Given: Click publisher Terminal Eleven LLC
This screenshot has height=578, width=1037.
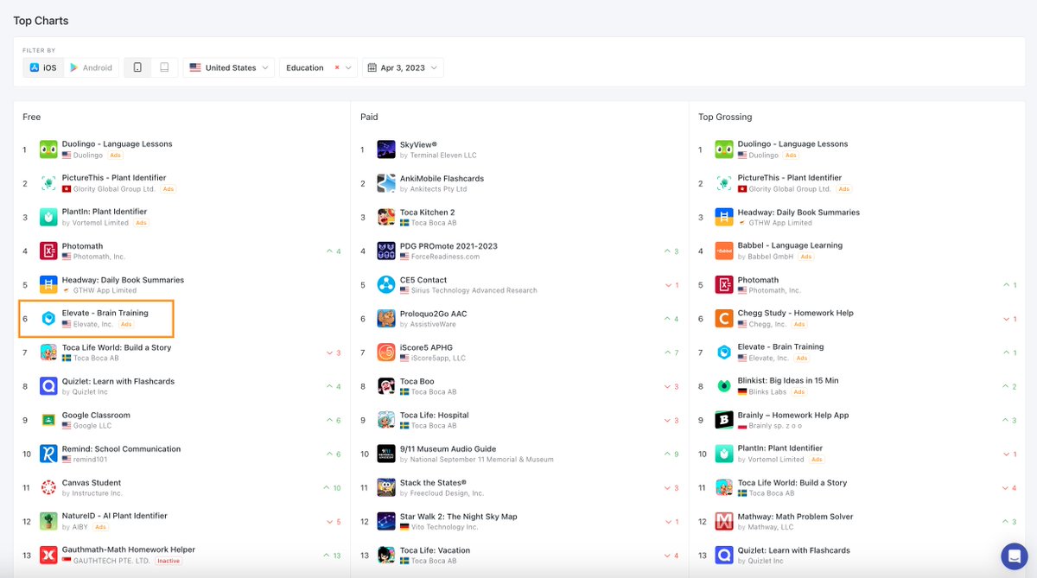Looking at the screenshot, I should (x=443, y=156).
